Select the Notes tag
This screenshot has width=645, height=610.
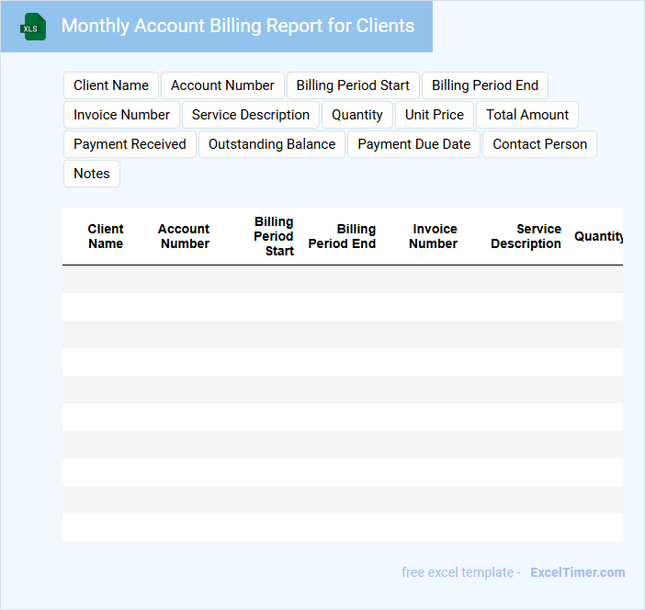click(x=92, y=174)
